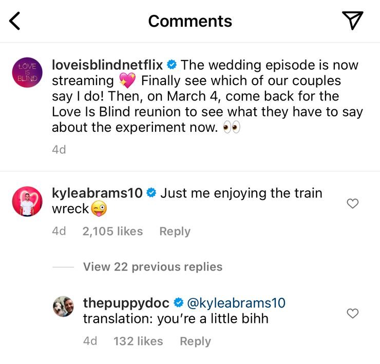Open the loveisblindnetflix username link
The width and height of the screenshot is (380, 364).
pyautogui.click(x=107, y=65)
